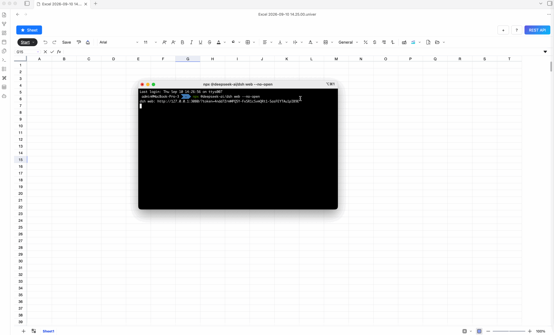Open calendar icon in left sidebar
Screen dimensions: 554x335
4,42
